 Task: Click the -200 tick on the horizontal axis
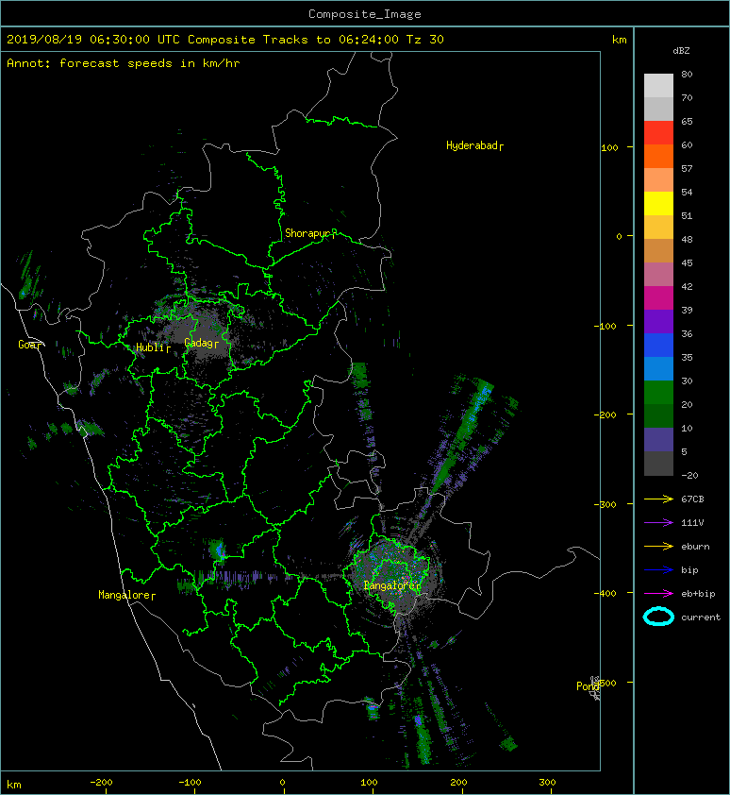coord(101,783)
